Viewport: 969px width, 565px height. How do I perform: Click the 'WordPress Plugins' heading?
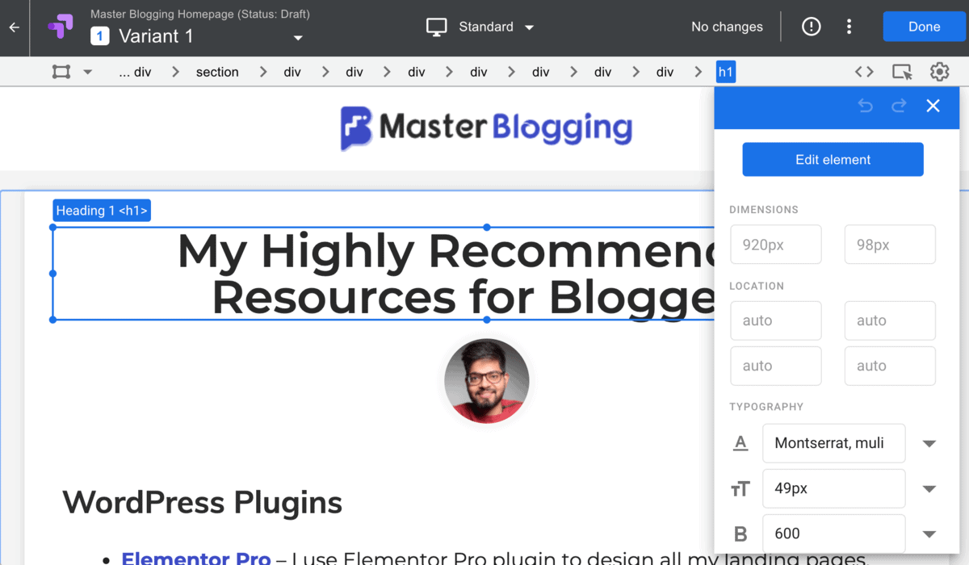[203, 502]
